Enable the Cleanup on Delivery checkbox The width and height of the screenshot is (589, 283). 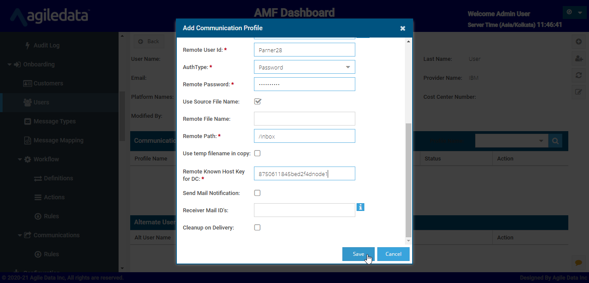pyautogui.click(x=257, y=227)
